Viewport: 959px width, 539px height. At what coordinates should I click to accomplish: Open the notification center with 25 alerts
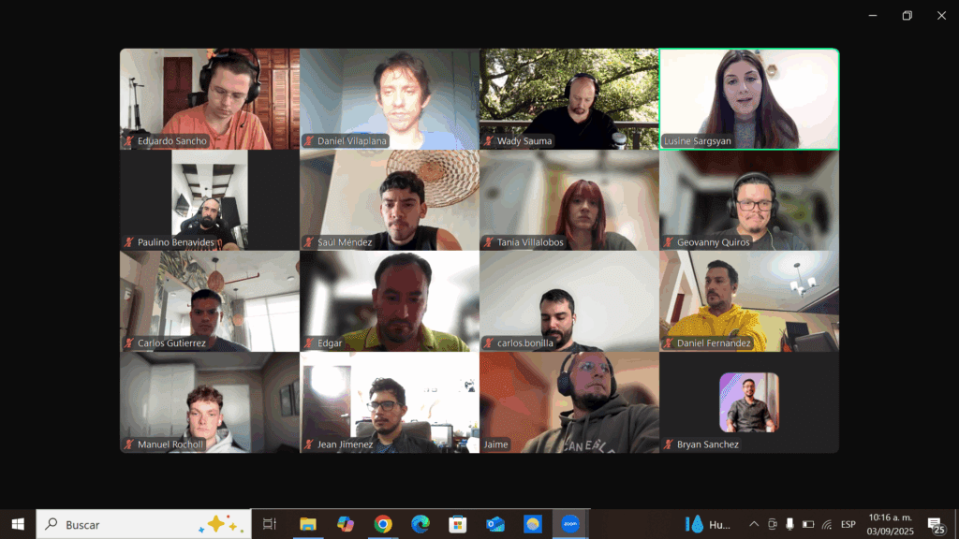pos(936,524)
